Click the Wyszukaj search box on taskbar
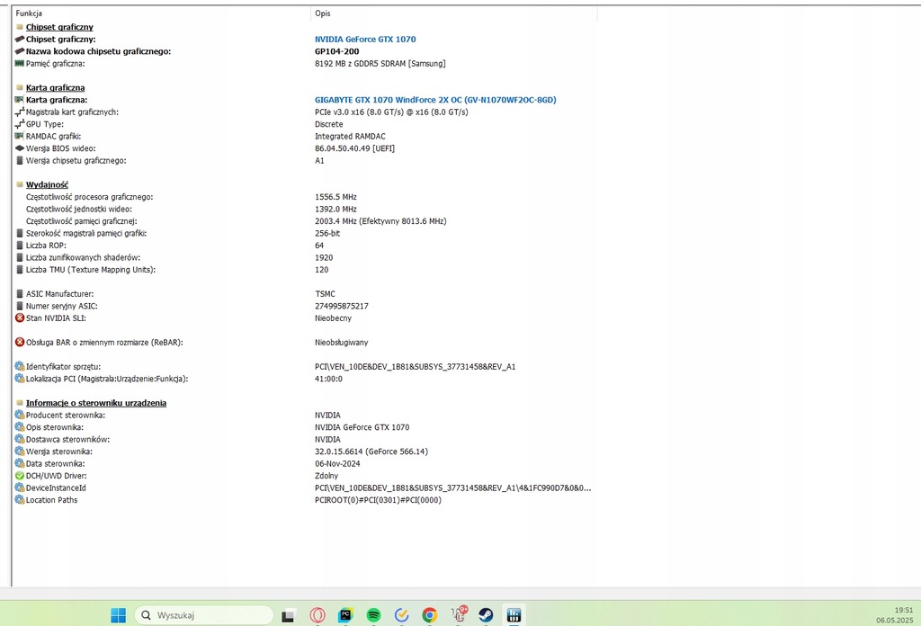Viewport: 921px width, 626px height. pyautogui.click(x=204, y=615)
